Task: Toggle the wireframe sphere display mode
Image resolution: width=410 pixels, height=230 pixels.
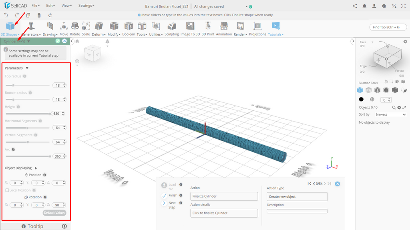Action: [x=372, y=100]
